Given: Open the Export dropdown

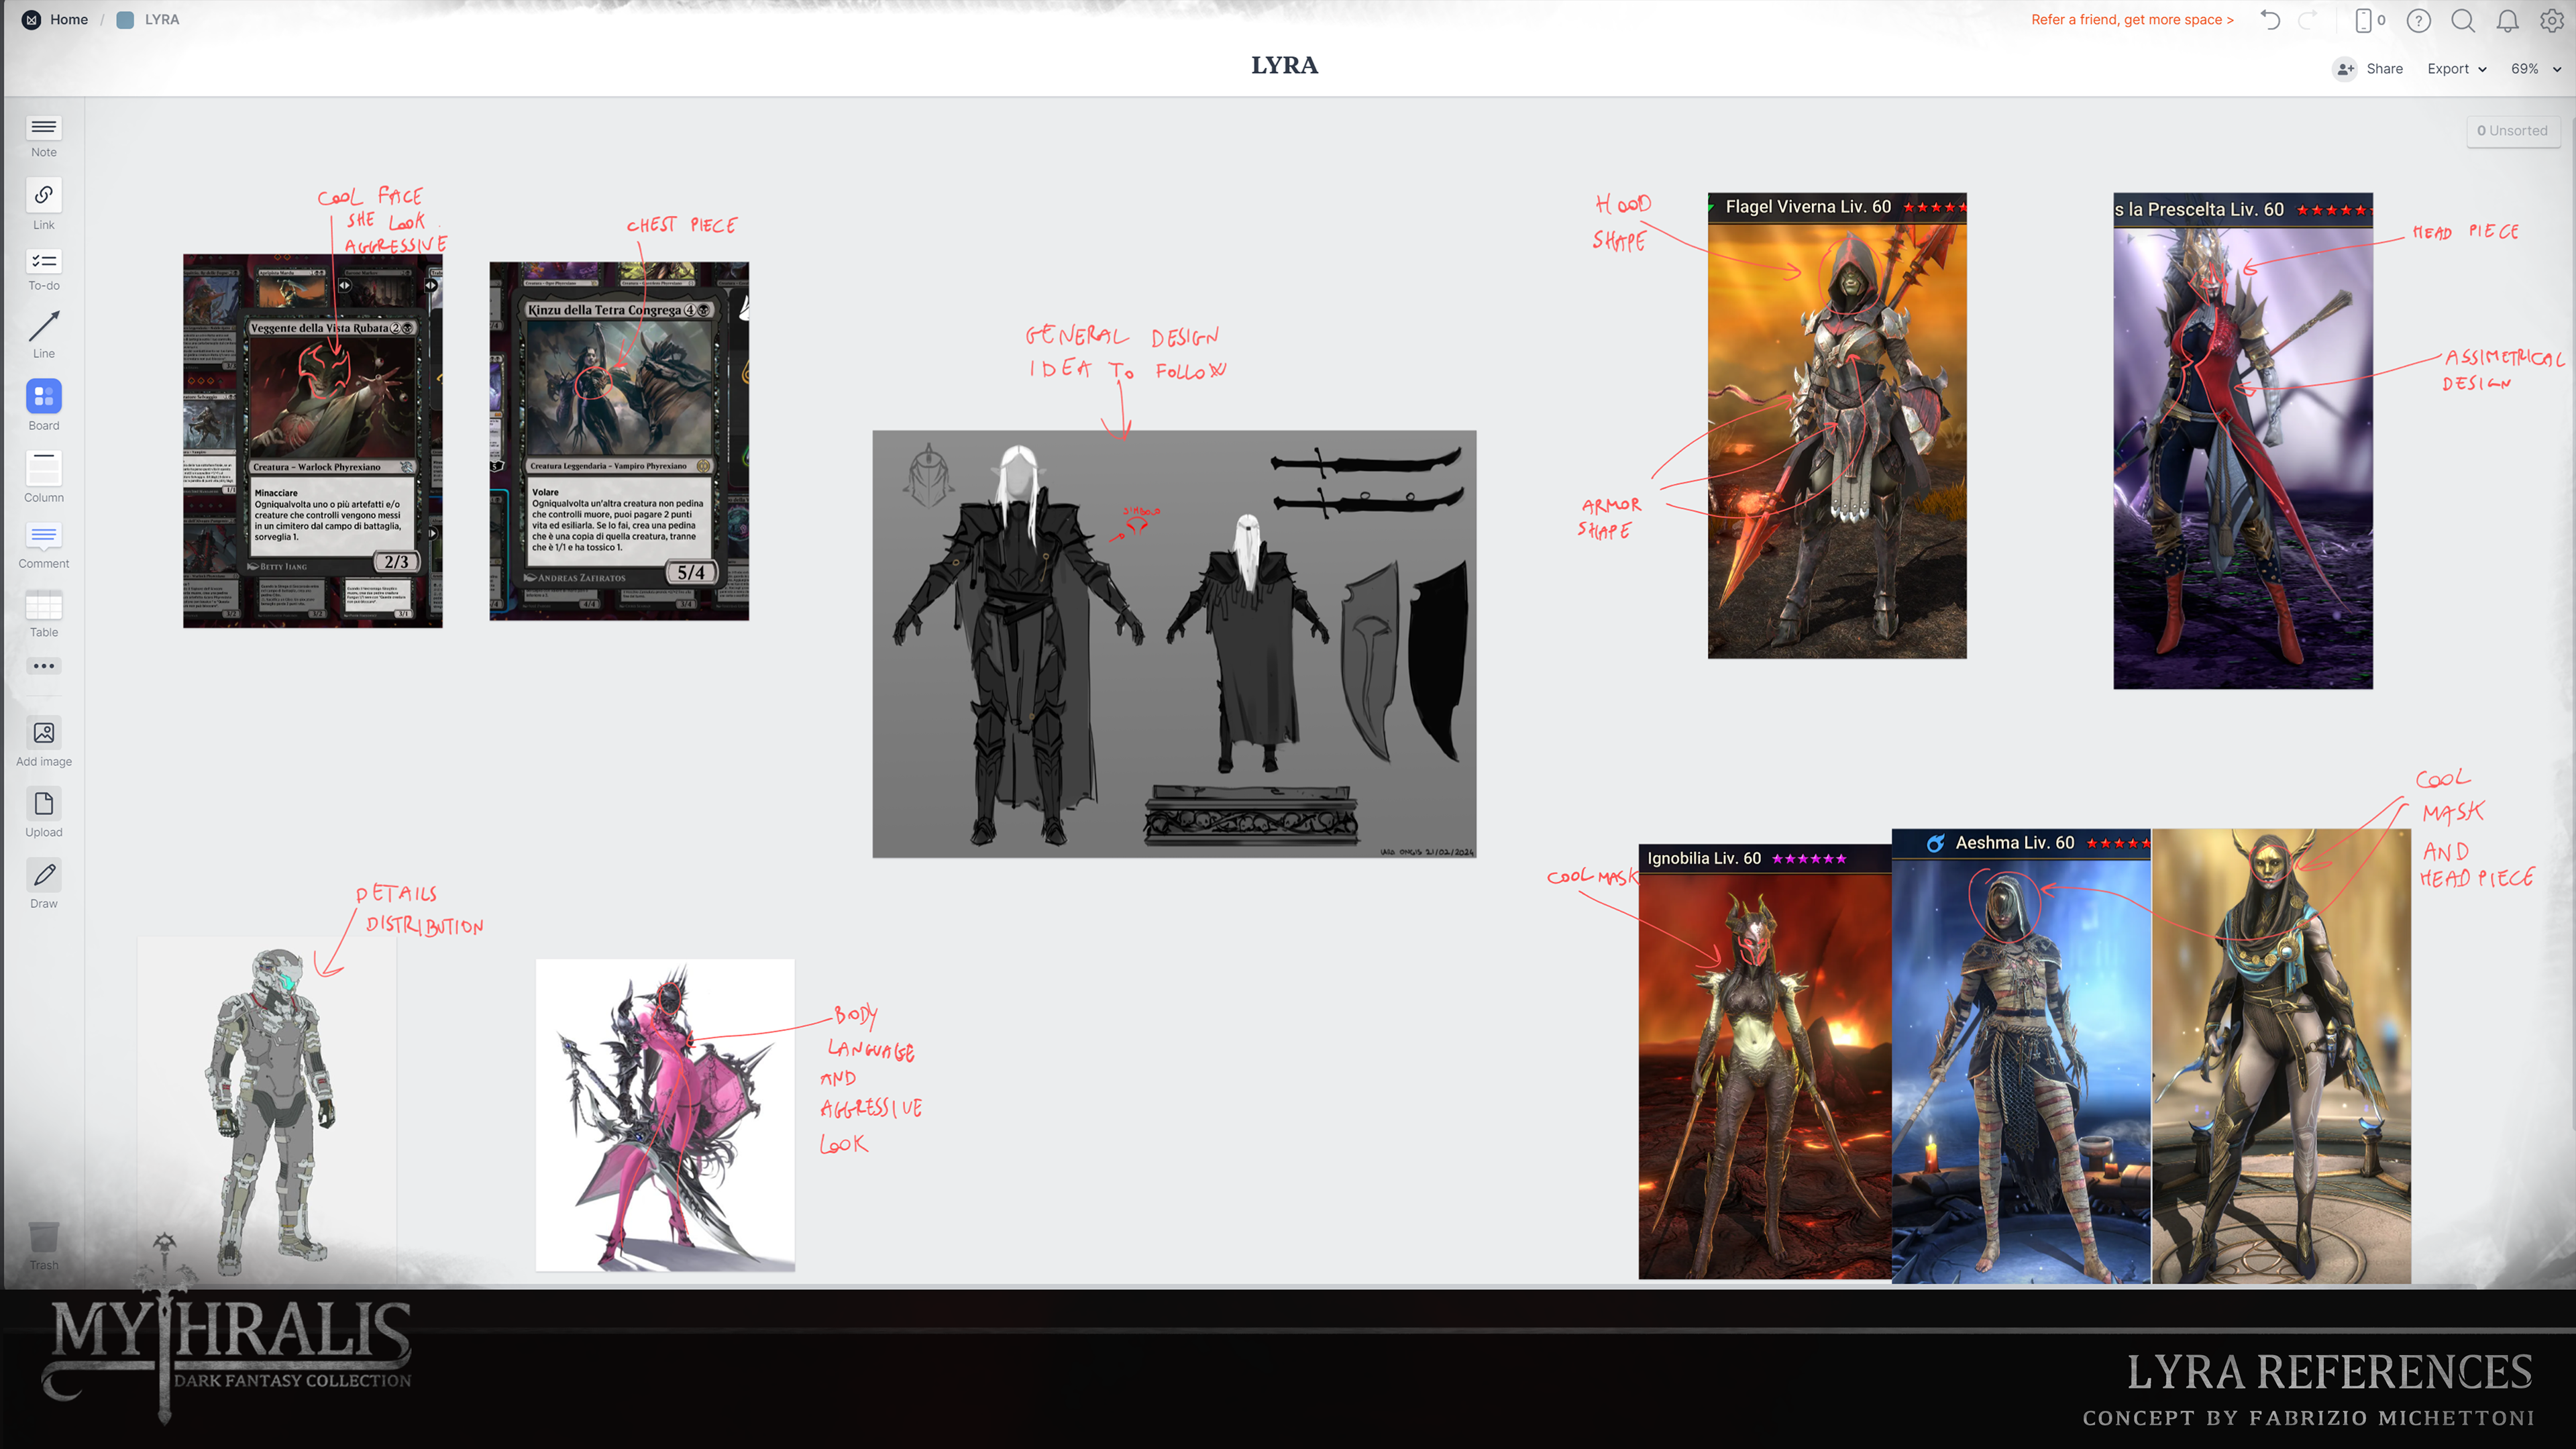Looking at the screenshot, I should [x=2456, y=69].
